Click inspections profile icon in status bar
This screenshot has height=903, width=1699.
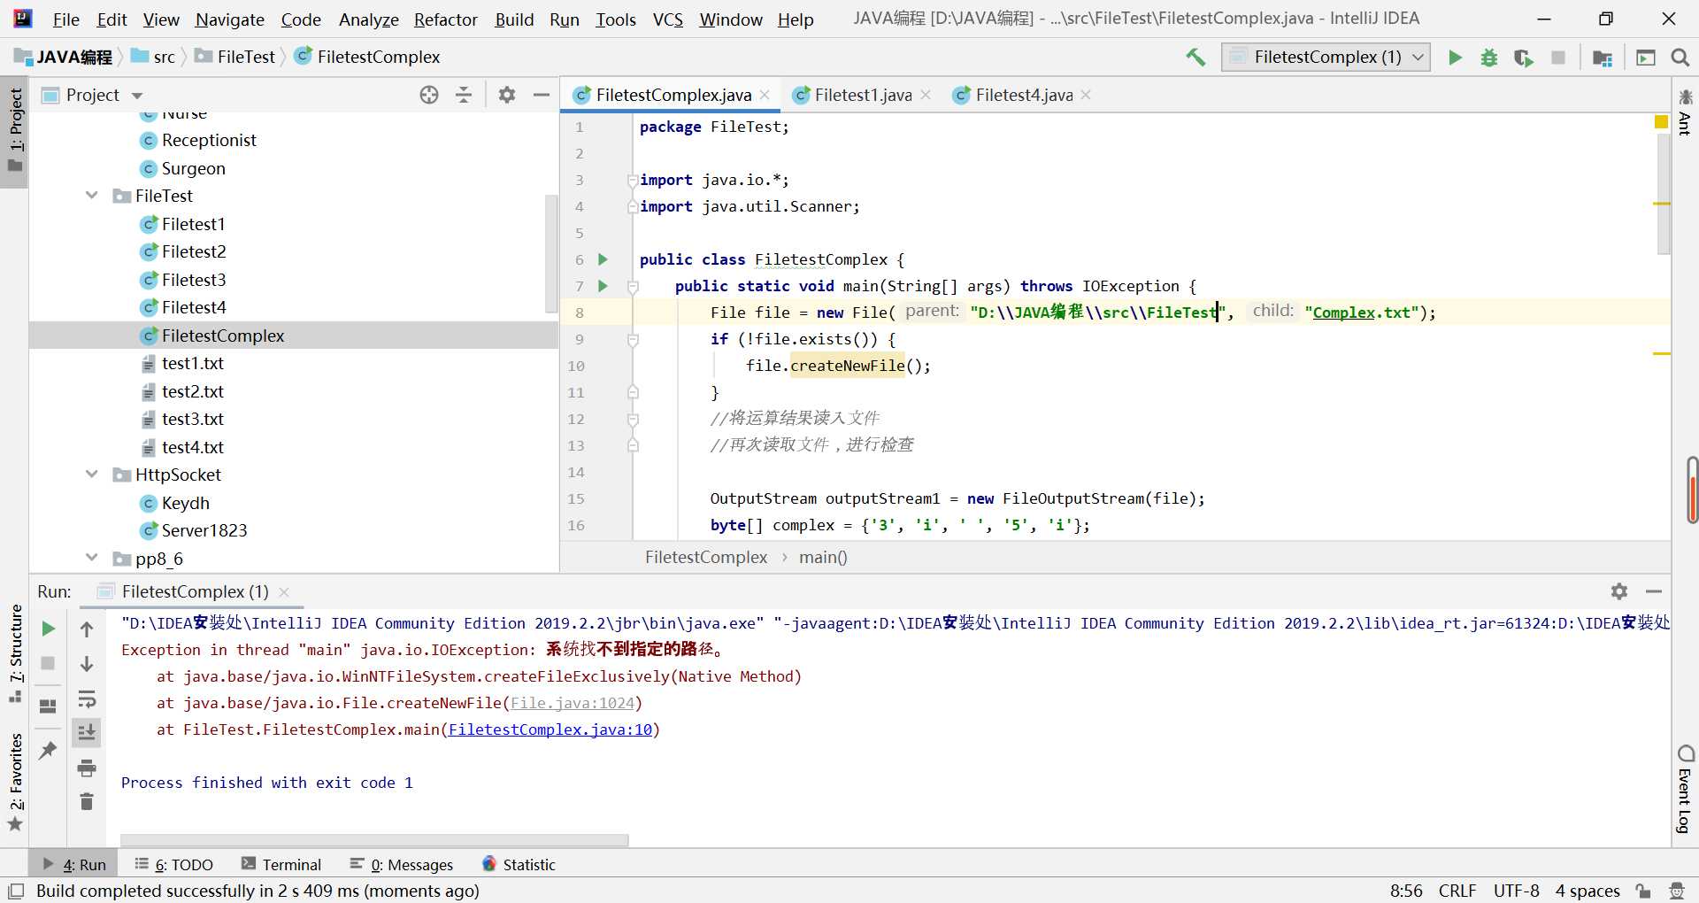pyautogui.click(x=1677, y=891)
